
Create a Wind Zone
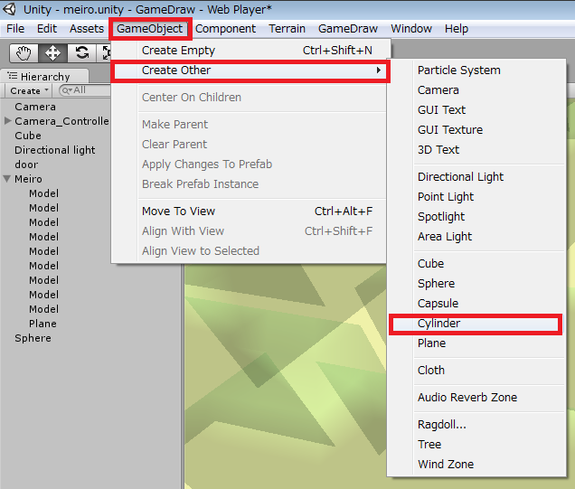pos(476,464)
